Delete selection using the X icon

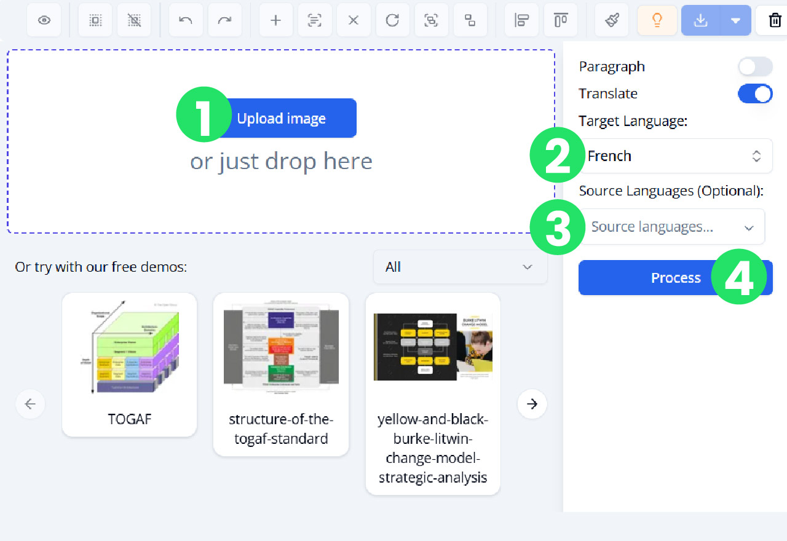(x=354, y=20)
